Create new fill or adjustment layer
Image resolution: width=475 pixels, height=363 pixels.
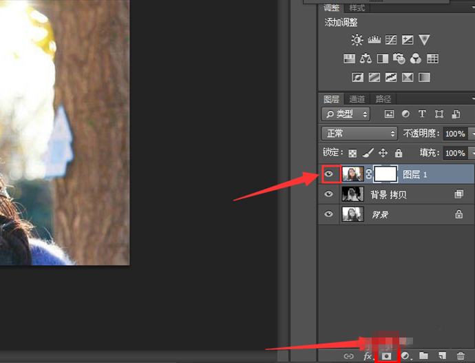tap(405, 356)
